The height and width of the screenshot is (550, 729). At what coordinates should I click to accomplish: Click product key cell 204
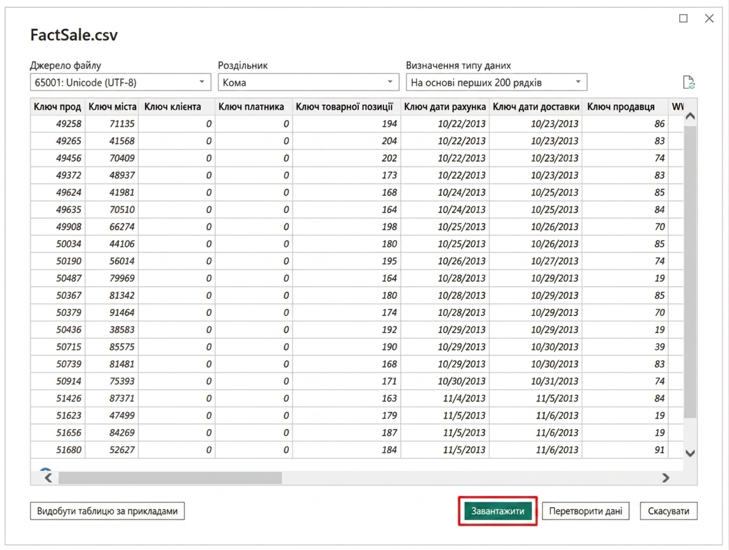click(346, 141)
